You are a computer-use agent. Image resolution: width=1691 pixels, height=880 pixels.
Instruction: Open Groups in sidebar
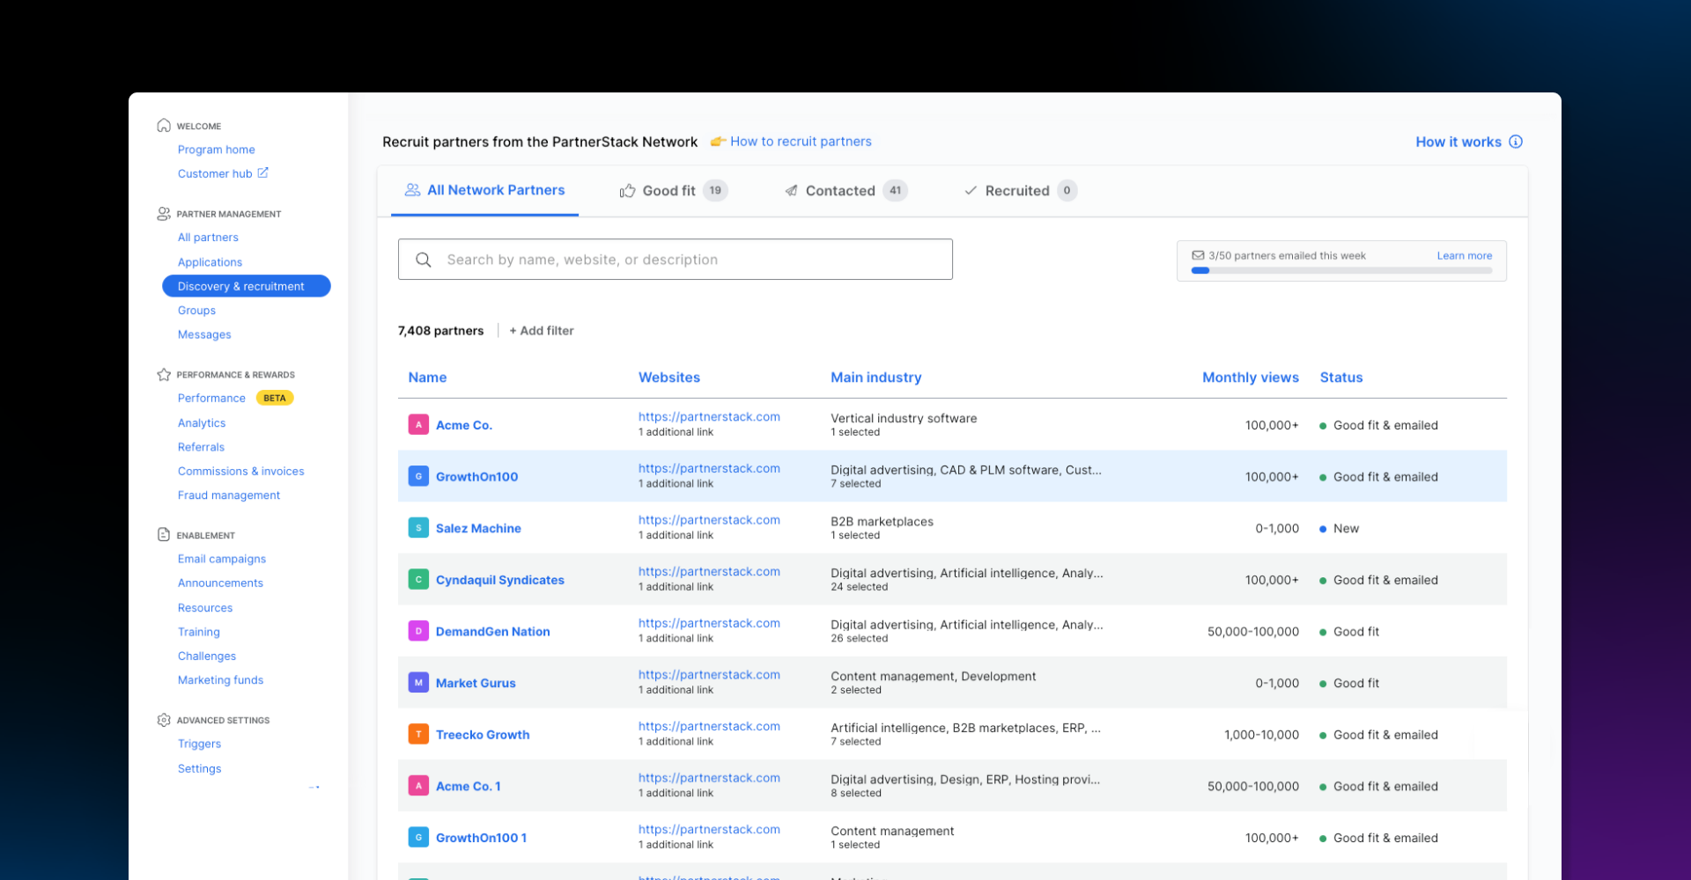point(196,311)
